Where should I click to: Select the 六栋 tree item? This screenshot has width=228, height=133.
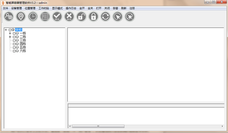23,51
